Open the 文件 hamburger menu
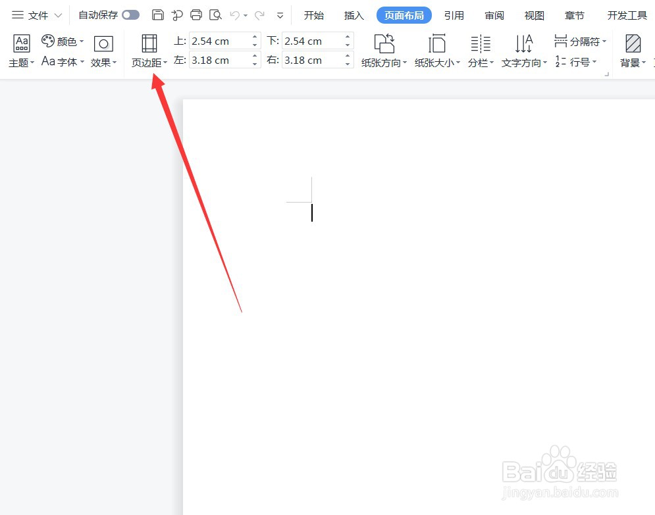The width and height of the screenshot is (655, 515). click(x=18, y=15)
